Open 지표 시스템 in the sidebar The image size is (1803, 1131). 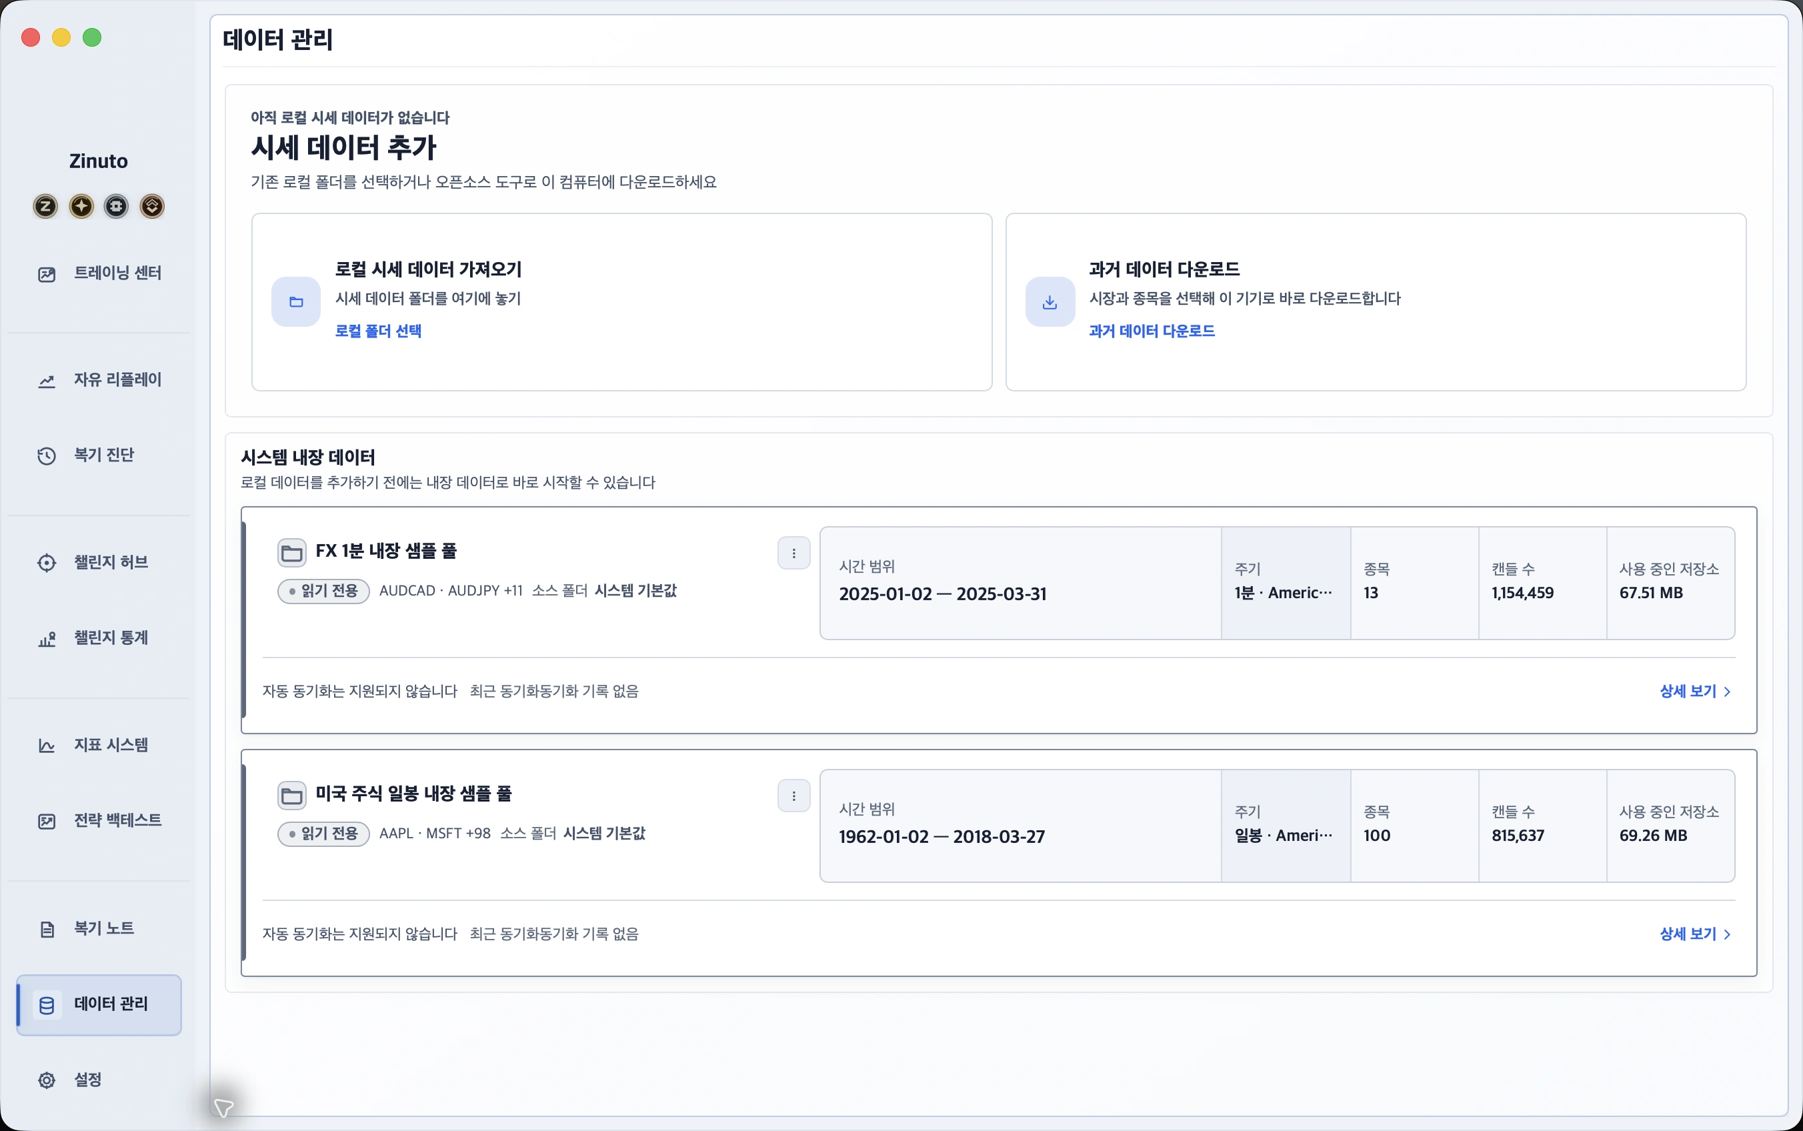point(99,746)
